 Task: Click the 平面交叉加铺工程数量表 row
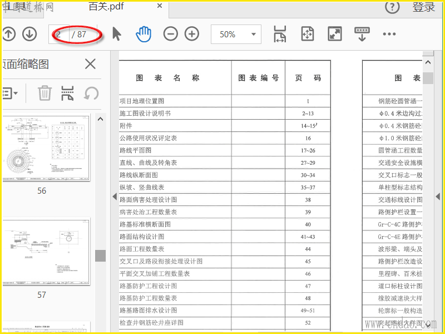[225, 273]
